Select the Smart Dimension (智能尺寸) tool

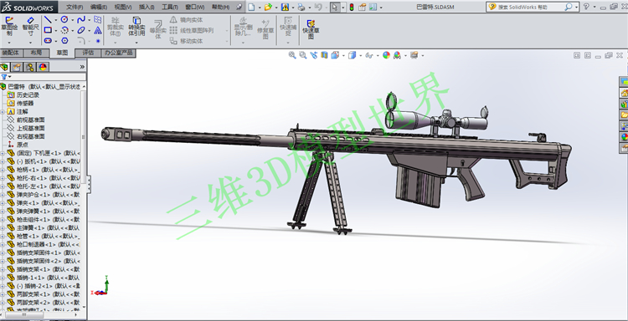pos(30,27)
